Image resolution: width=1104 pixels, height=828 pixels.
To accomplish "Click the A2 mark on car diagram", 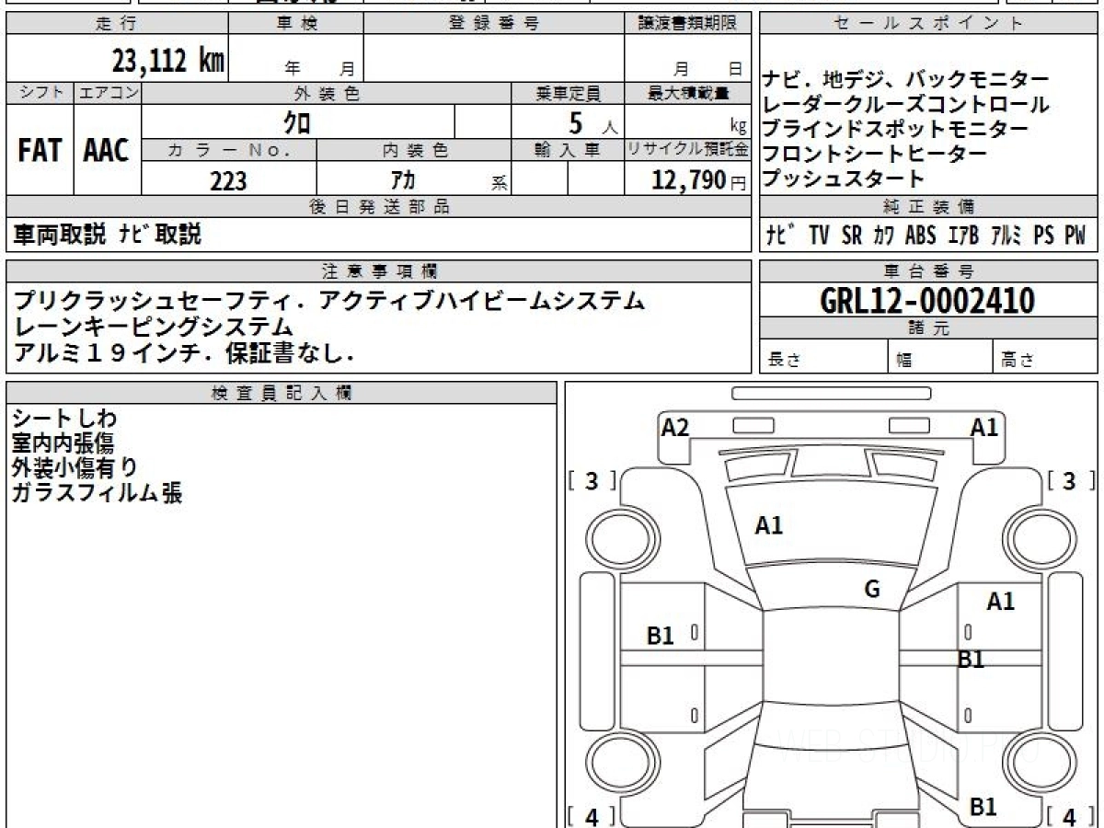I will 675,427.
